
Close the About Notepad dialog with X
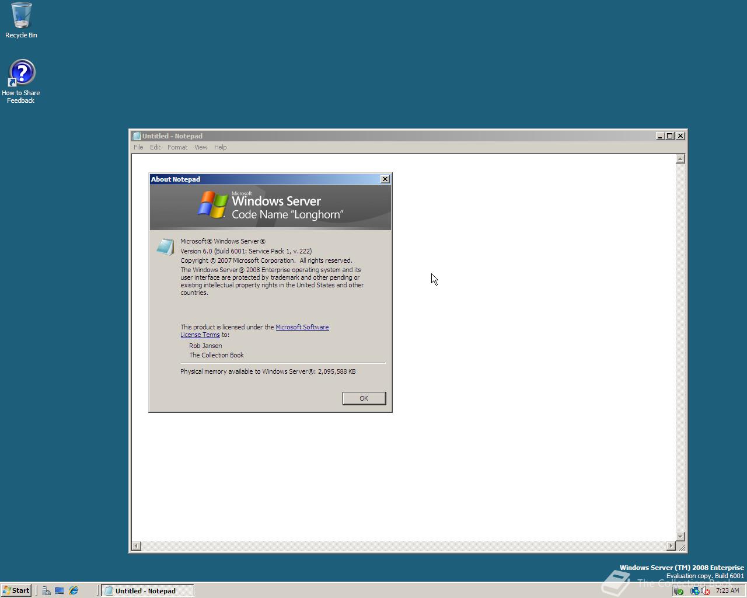tap(385, 179)
